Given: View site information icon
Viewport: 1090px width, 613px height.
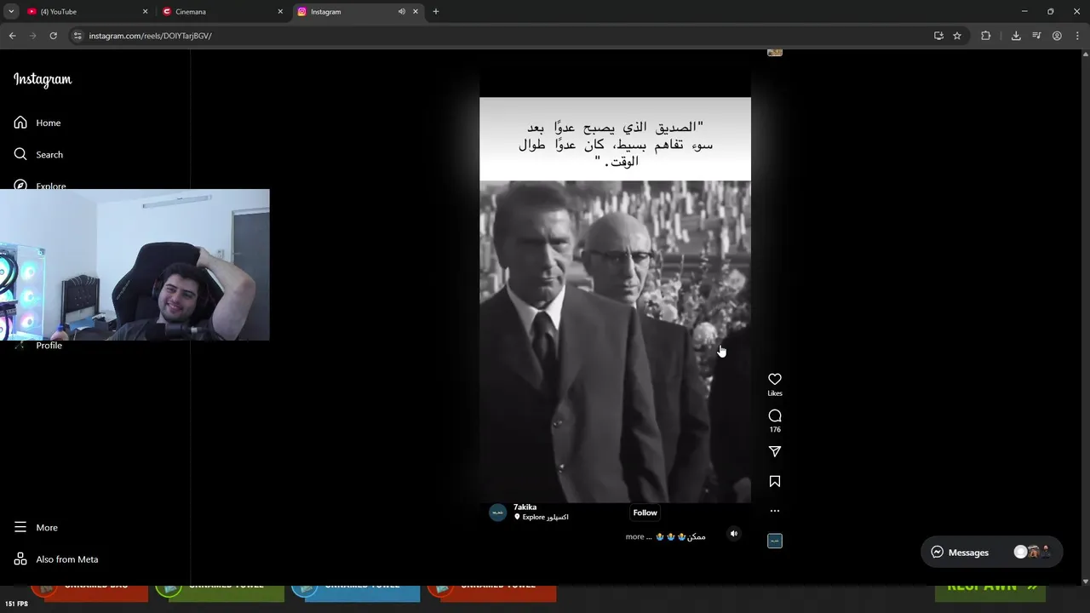Looking at the screenshot, I should tap(77, 36).
